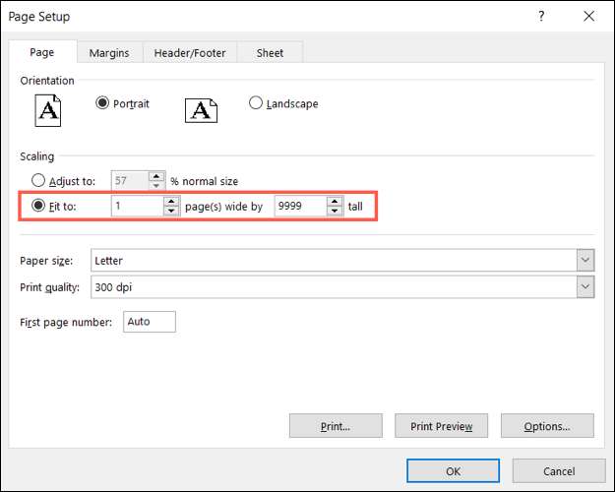Screen dimensions: 615x492
Task: Go to the Sheet tab
Action: tap(271, 53)
